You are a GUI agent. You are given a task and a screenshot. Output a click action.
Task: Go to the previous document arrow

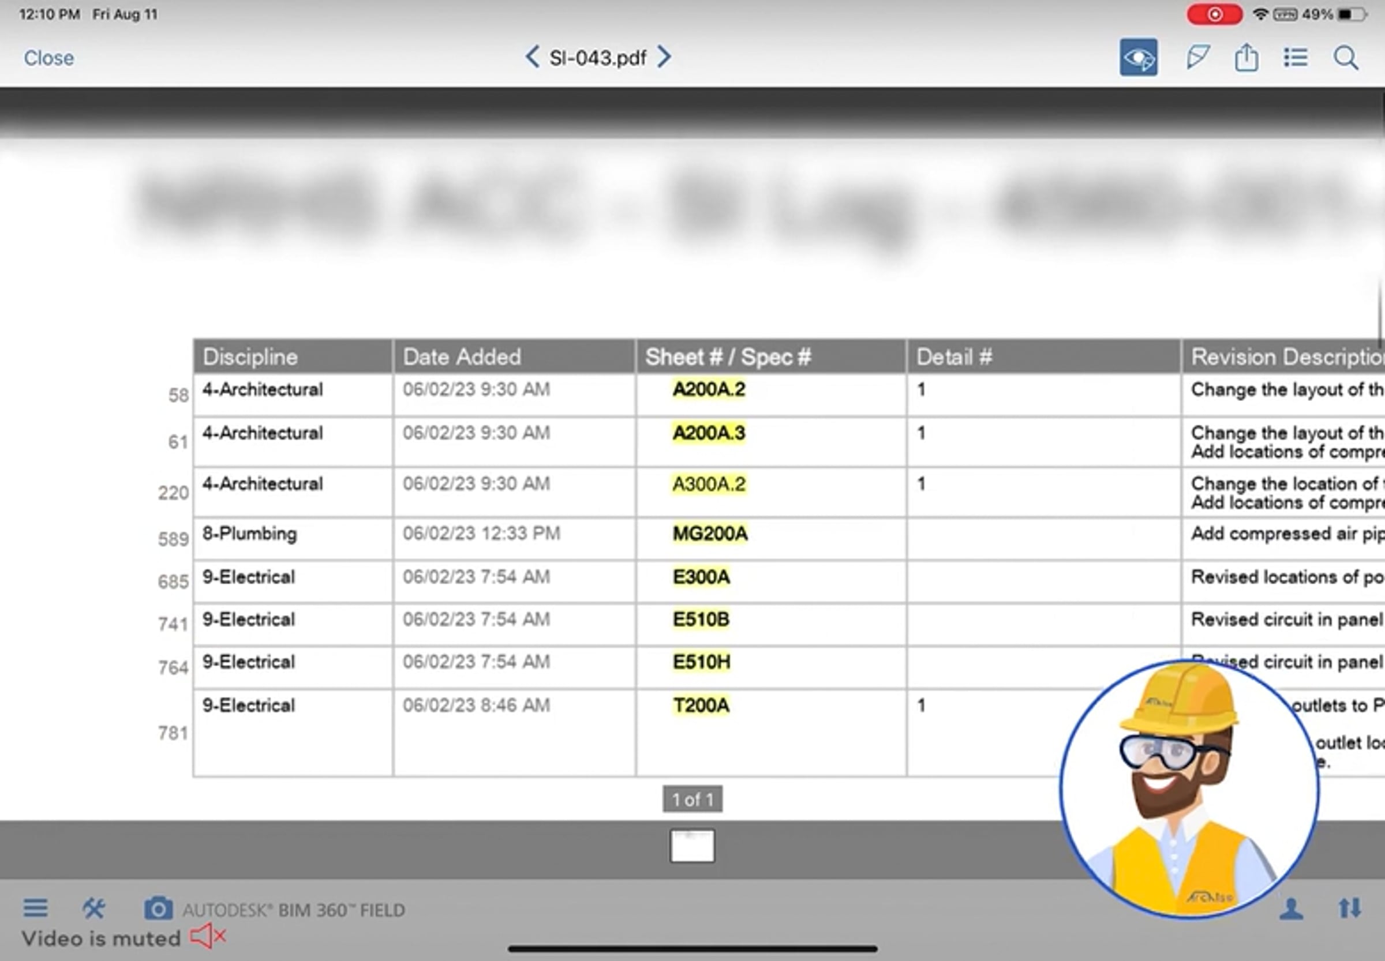(x=532, y=57)
